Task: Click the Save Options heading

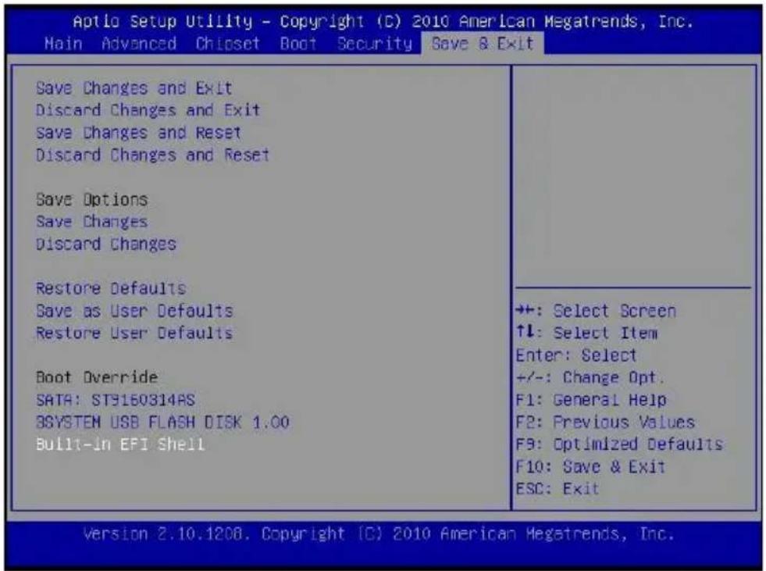Action: point(91,199)
